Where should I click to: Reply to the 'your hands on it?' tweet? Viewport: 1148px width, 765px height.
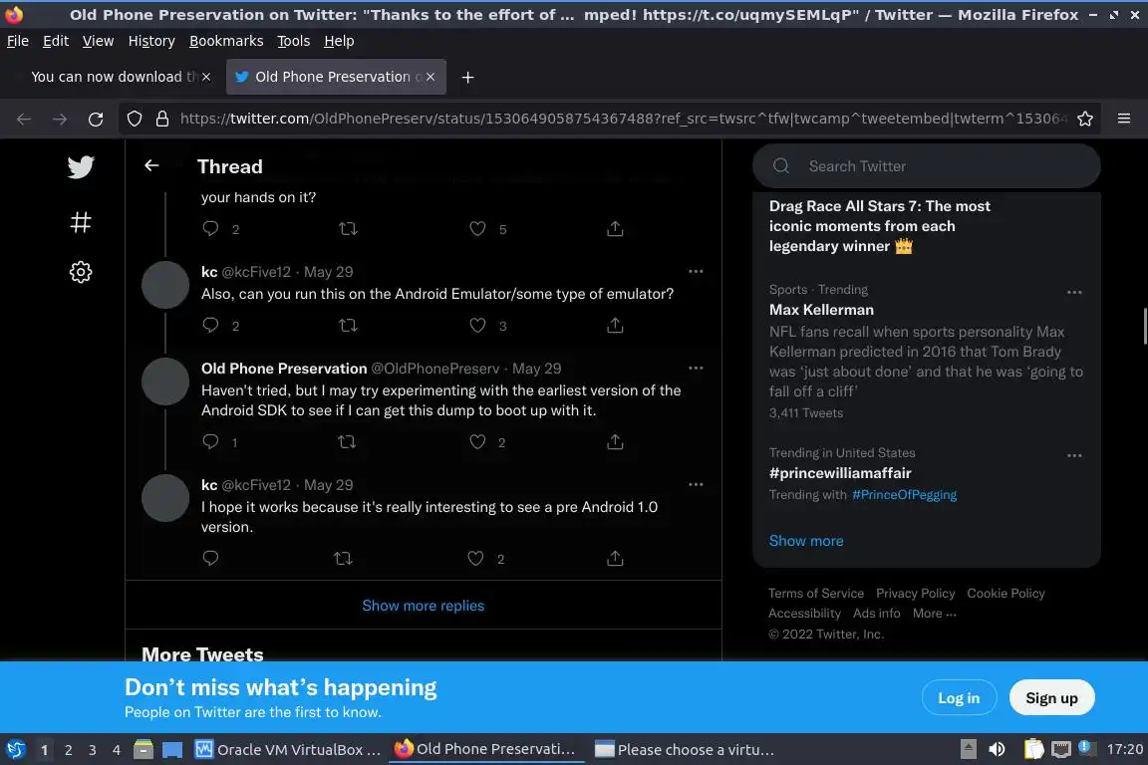pyautogui.click(x=210, y=228)
